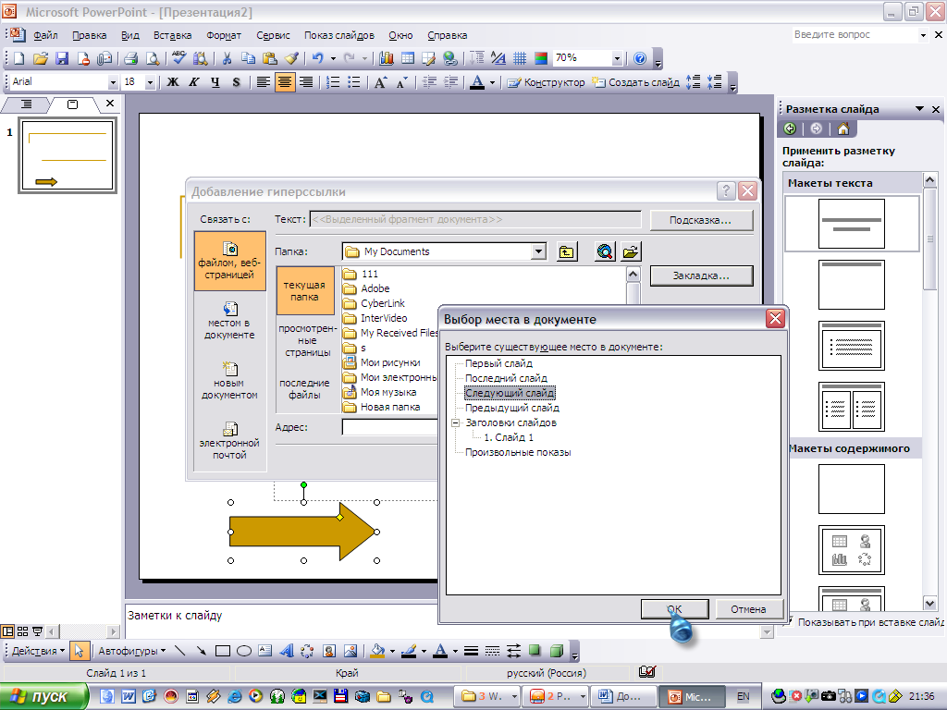The height and width of the screenshot is (710, 947).
Task: Click 'Отмена' button in place selection dialog
Action: 748,609
